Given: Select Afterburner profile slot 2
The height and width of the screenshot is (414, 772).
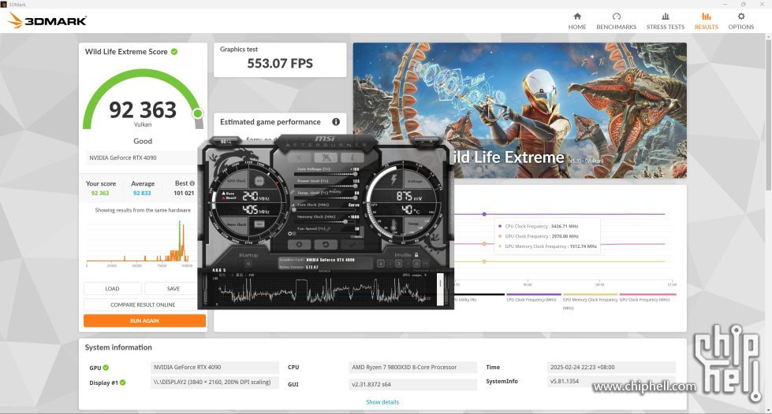Looking at the screenshot, I should [390, 264].
